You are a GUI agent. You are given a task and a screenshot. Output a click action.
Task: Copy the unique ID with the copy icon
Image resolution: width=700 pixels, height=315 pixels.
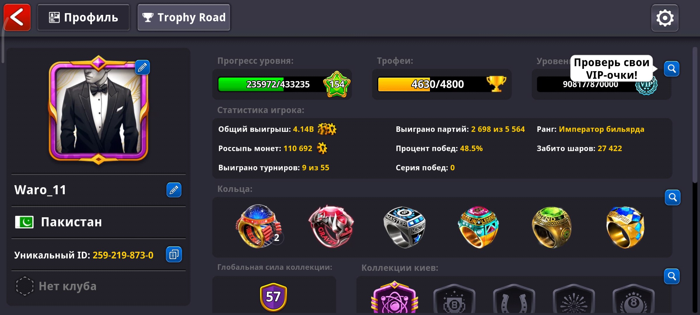pyautogui.click(x=174, y=255)
